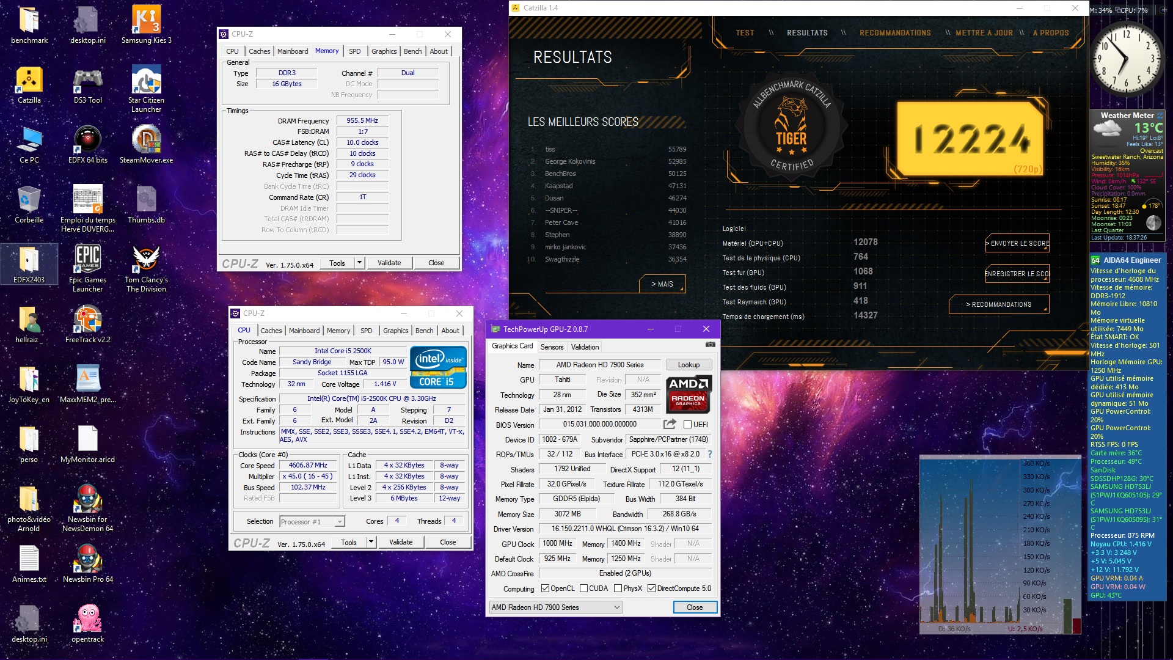Toggle CUDA checkbox in GPU-Z
The width and height of the screenshot is (1173, 660).
point(583,588)
